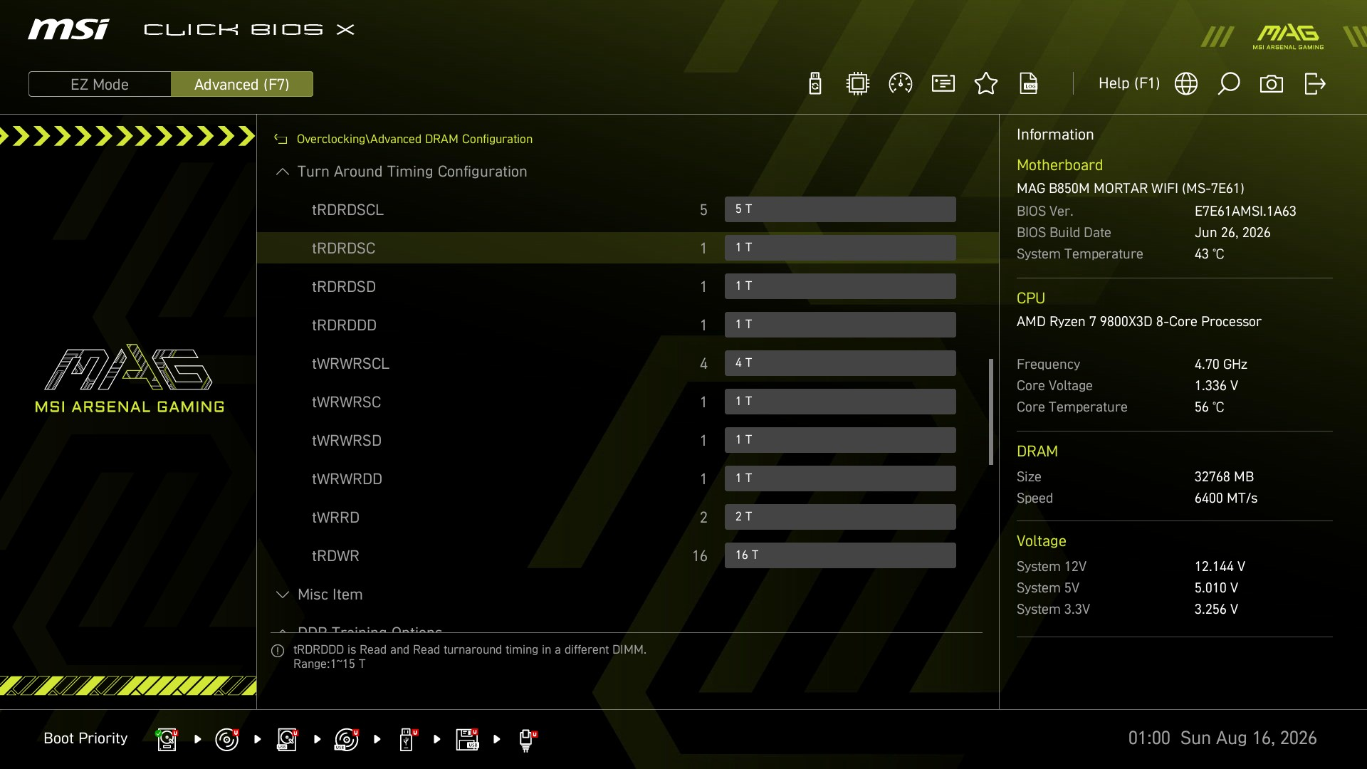Click the tRDRDSD value field
The height and width of the screenshot is (769, 1367).
[840, 286]
